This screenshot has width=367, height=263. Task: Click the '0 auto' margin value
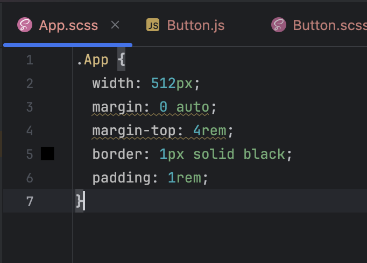tap(184, 107)
